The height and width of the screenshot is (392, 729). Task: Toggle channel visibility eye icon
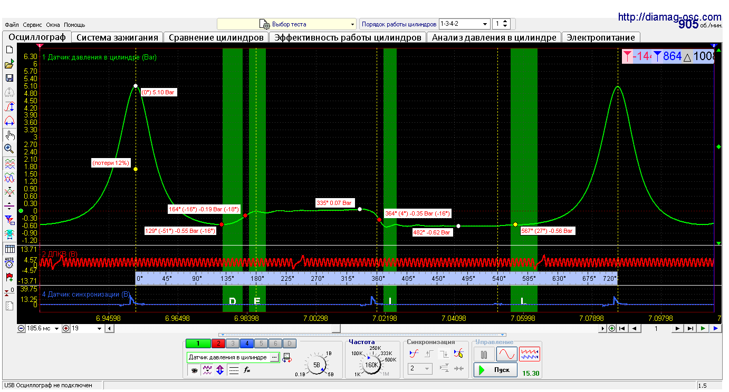[x=194, y=370]
